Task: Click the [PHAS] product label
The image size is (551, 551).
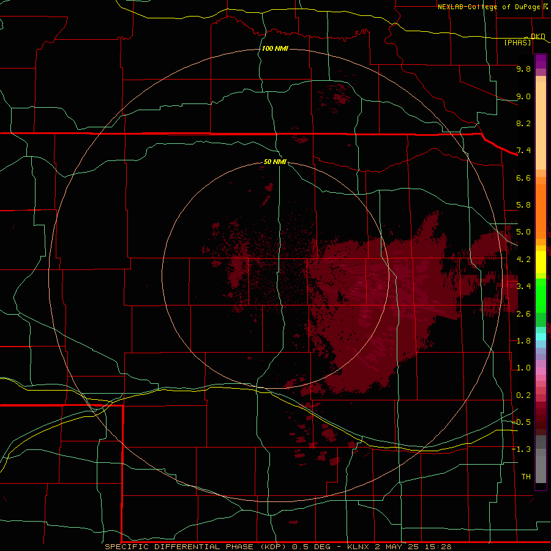Action: (517, 42)
